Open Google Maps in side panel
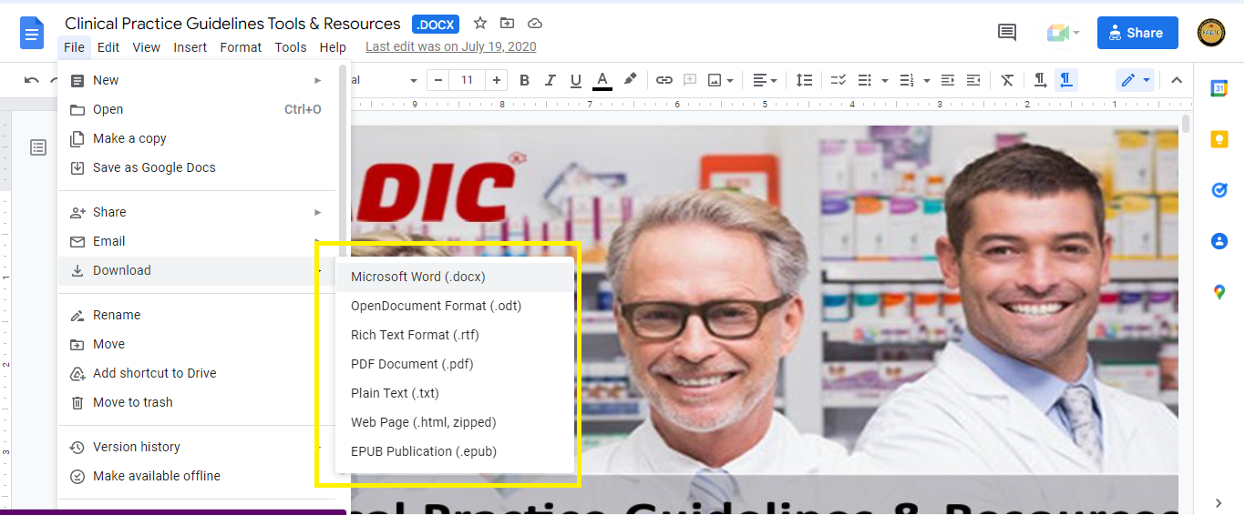This screenshot has height=515, width=1245. coord(1219,292)
